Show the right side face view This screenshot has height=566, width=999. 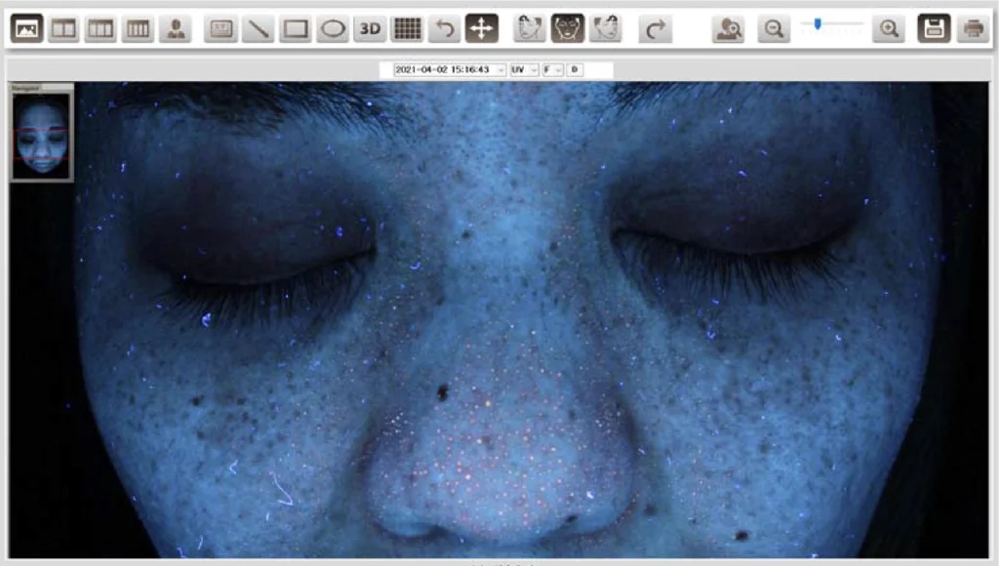(605, 28)
